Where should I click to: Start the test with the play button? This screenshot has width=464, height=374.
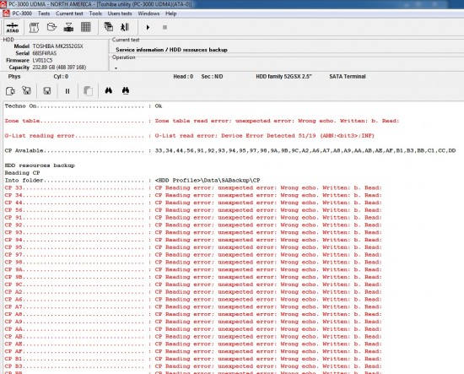coord(148,27)
